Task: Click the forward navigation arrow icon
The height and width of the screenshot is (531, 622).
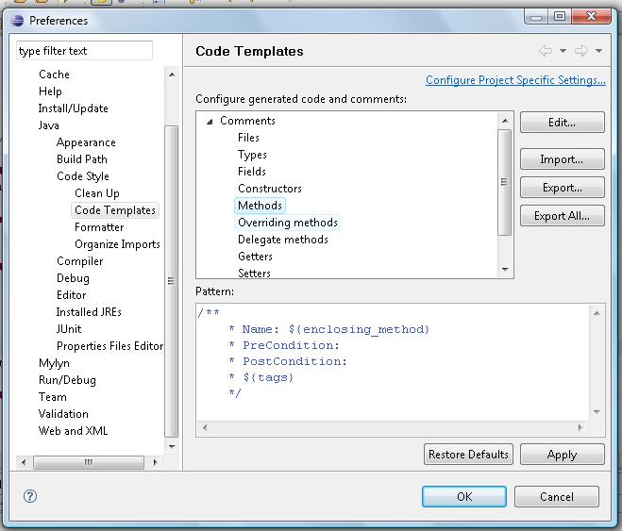Action: pyautogui.click(x=581, y=51)
